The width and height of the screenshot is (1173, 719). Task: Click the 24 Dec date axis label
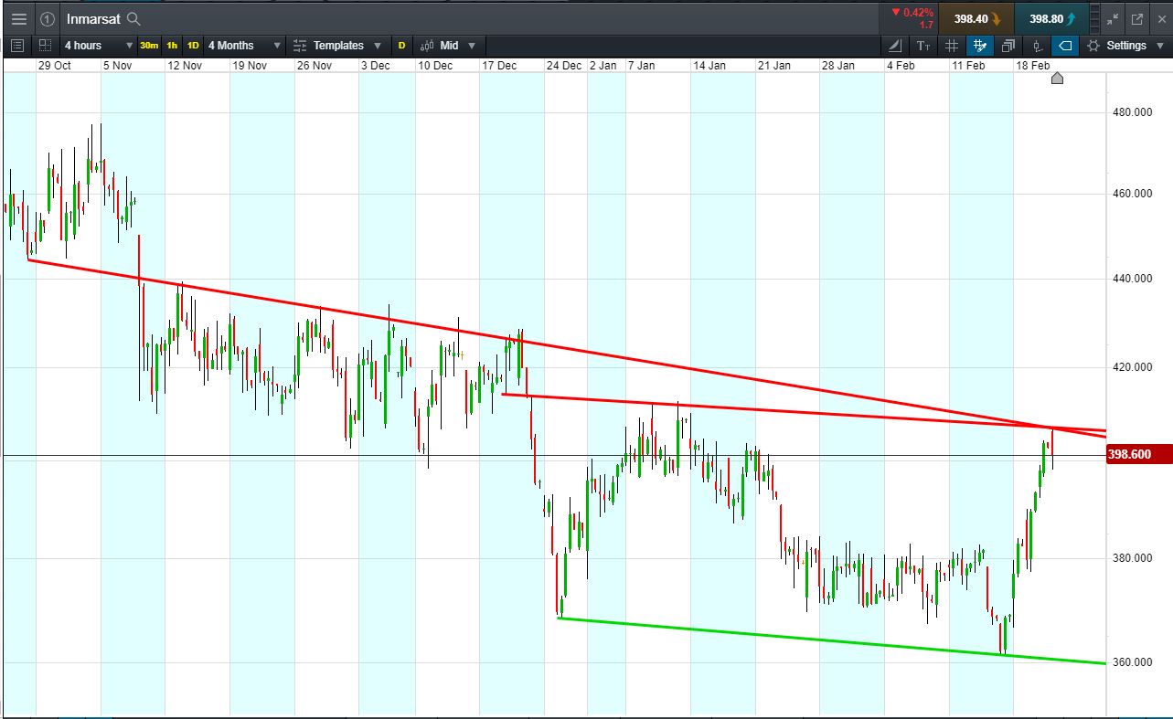(x=563, y=65)
